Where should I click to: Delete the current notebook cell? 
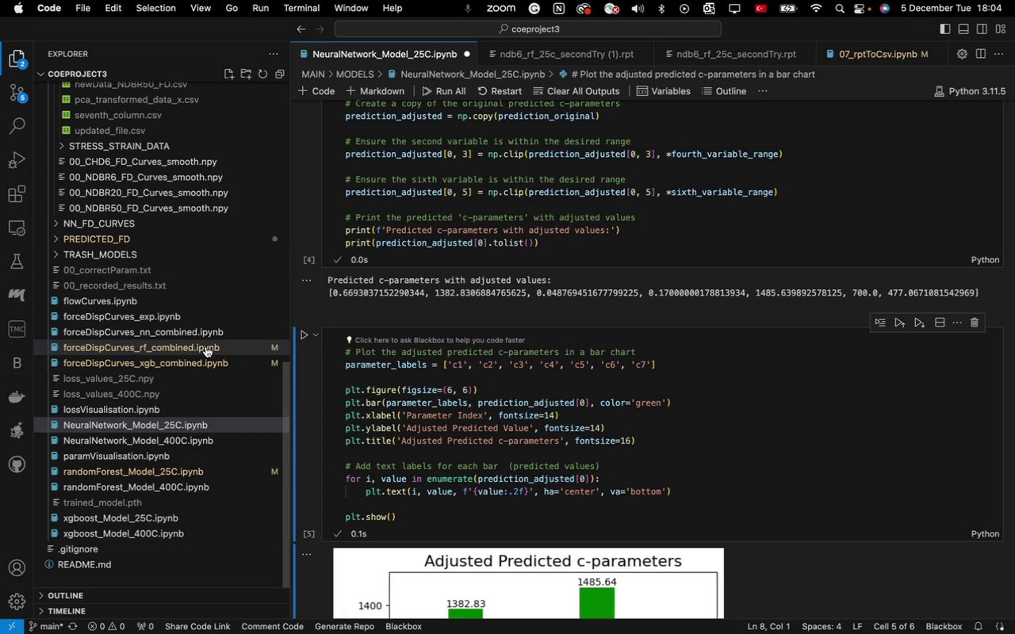tap(975, 323)
